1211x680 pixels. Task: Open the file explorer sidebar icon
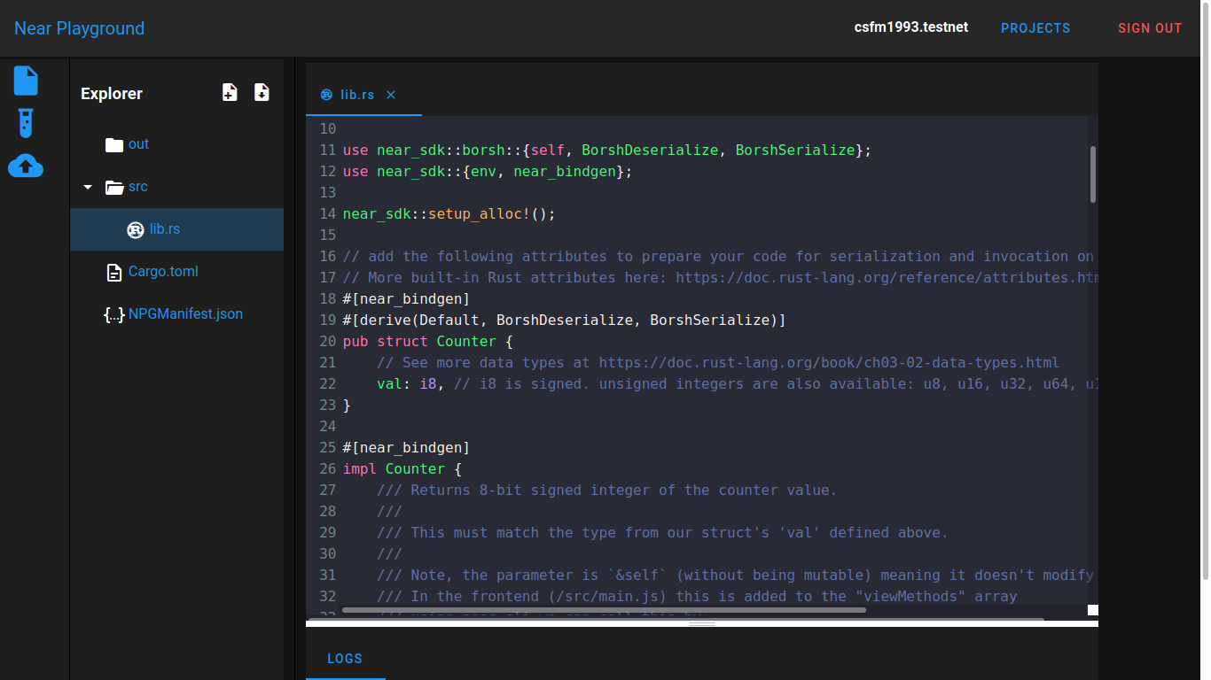[x=26, y=81]
